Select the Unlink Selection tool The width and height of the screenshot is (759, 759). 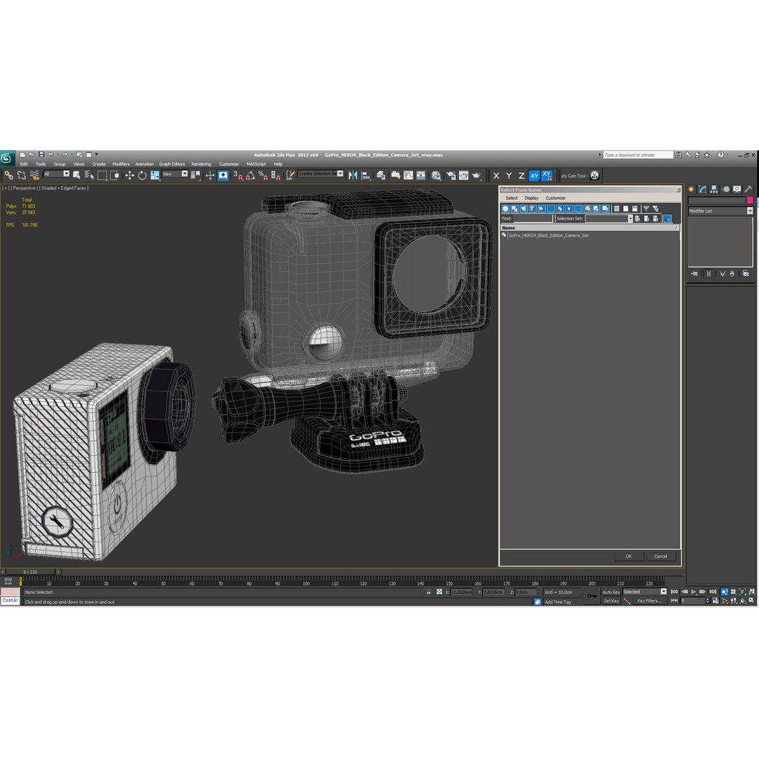21,175
